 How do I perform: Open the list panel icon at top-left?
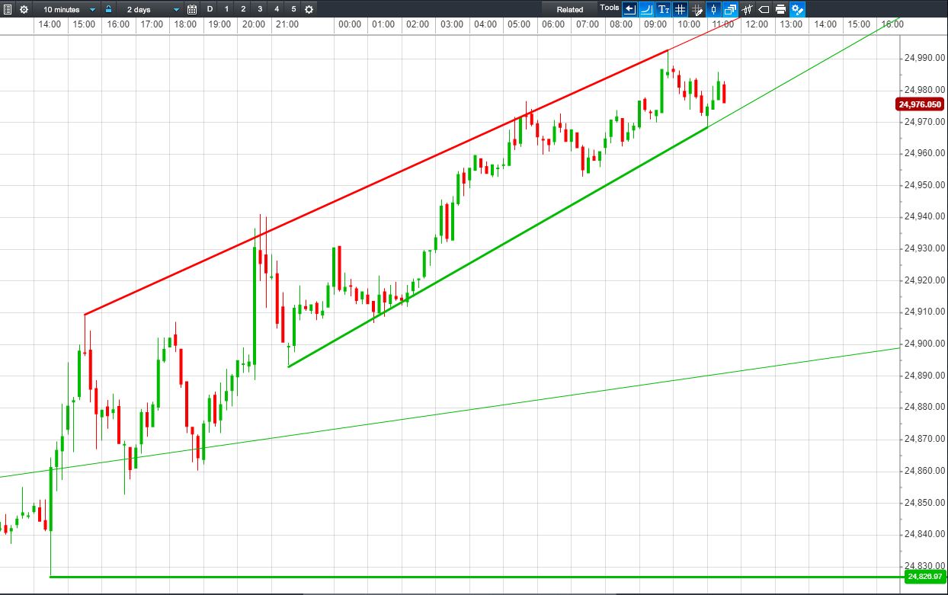(8, 9)
